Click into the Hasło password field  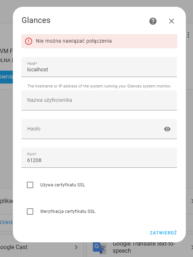[x=99, y=129]
